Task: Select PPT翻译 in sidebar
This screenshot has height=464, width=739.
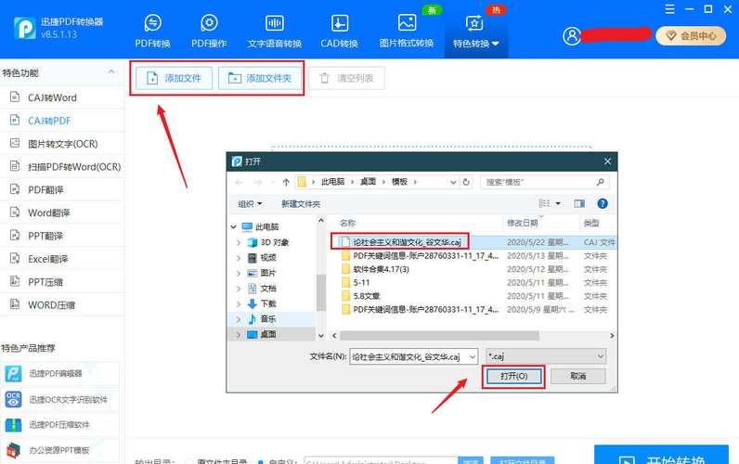Action: click(62, 236)
